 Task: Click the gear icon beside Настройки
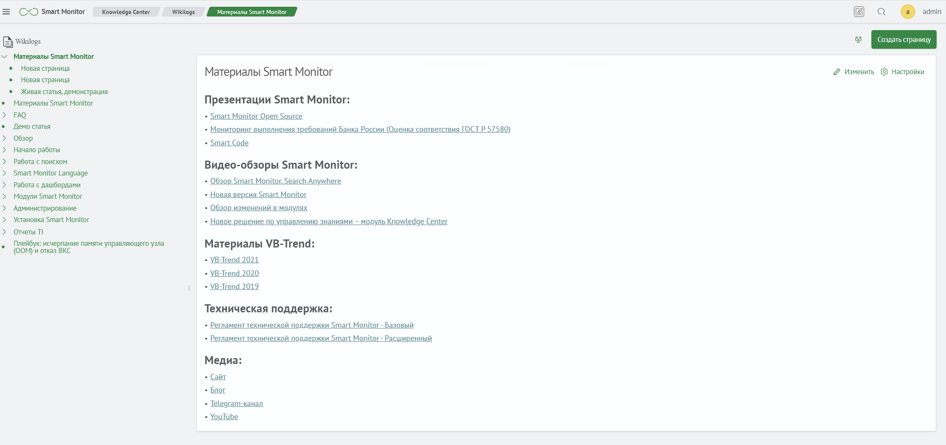[884, 72]
